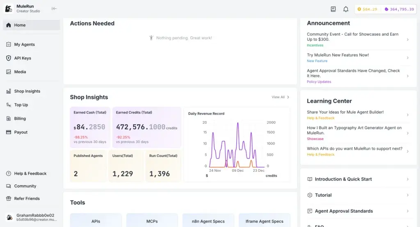Open the Payout page
Screen dimensions: 420x227
tap(32, 132)
